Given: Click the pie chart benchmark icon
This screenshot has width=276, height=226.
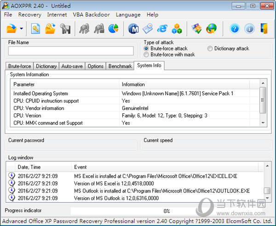Looking at the screenshot, I should pos(113,29).
